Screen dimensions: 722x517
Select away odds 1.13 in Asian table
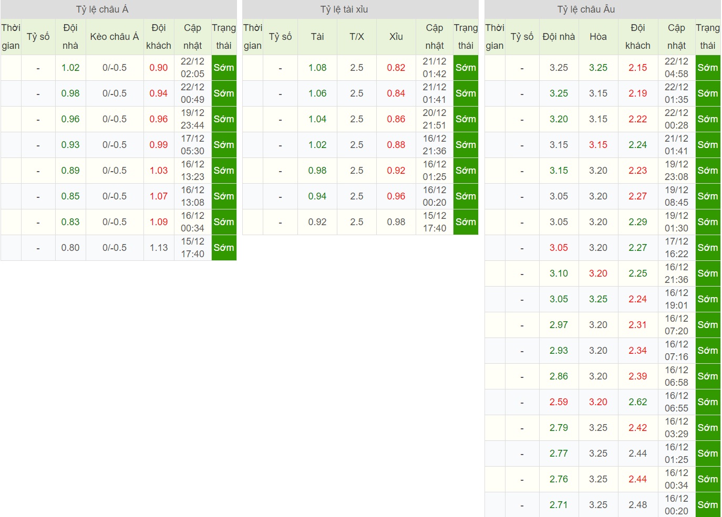159,248
